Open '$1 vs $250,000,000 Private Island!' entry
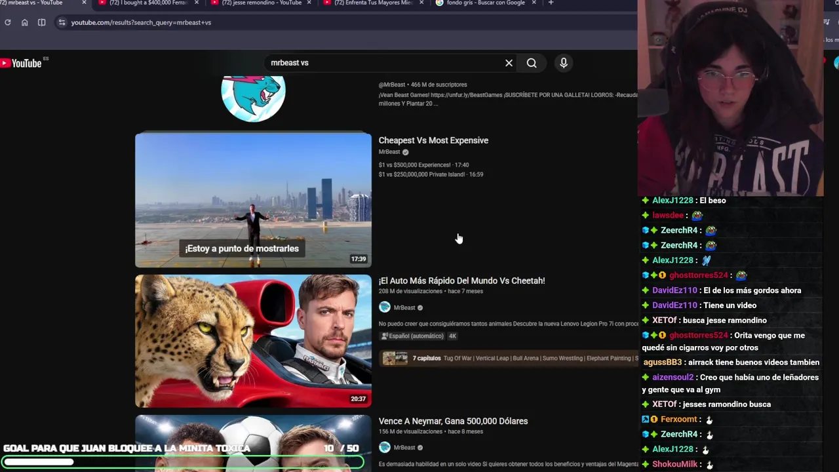 (x=431, y=174)
